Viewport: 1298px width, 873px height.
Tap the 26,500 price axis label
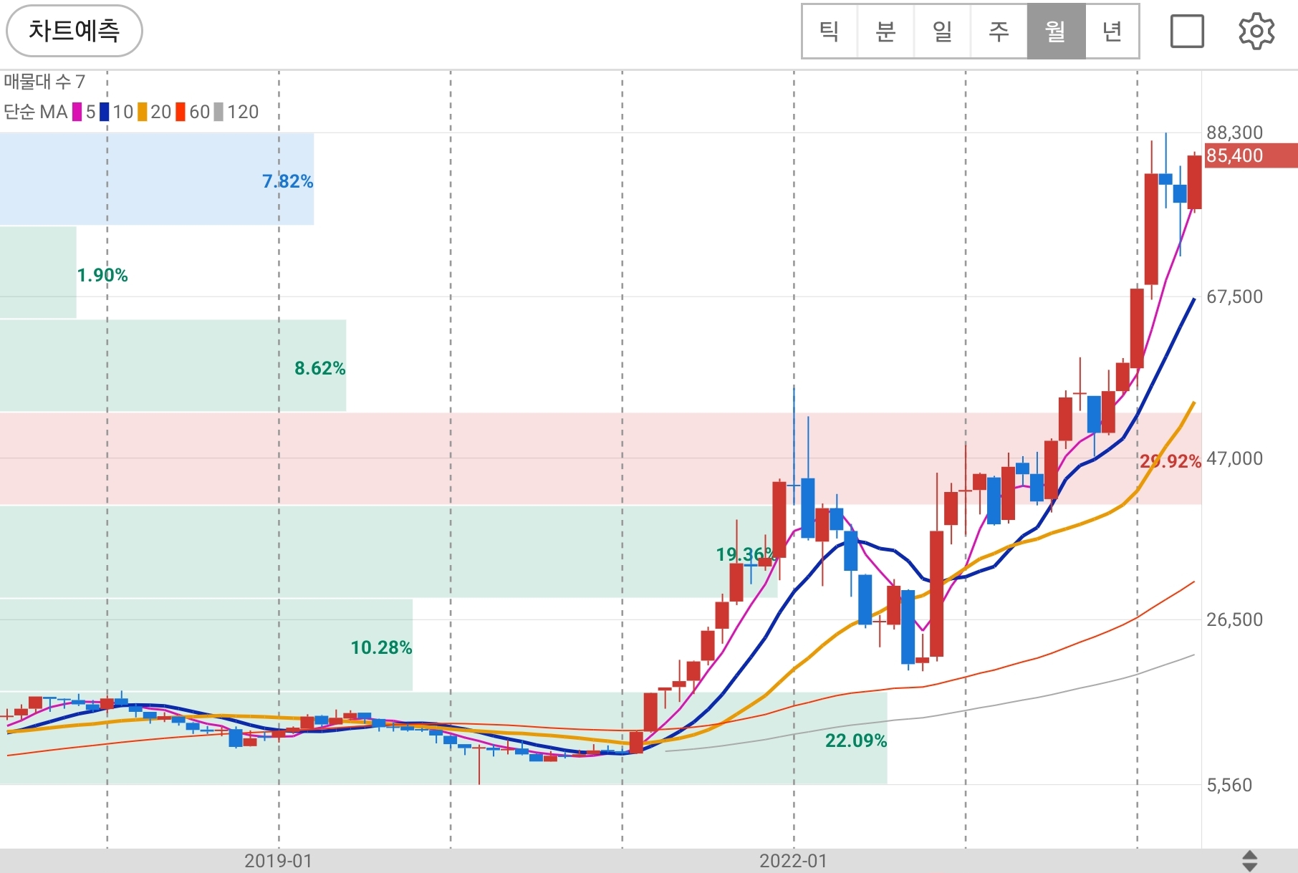tap(1234, 619)
